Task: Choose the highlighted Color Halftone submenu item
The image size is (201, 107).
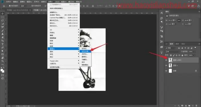Action: [85, 51]
